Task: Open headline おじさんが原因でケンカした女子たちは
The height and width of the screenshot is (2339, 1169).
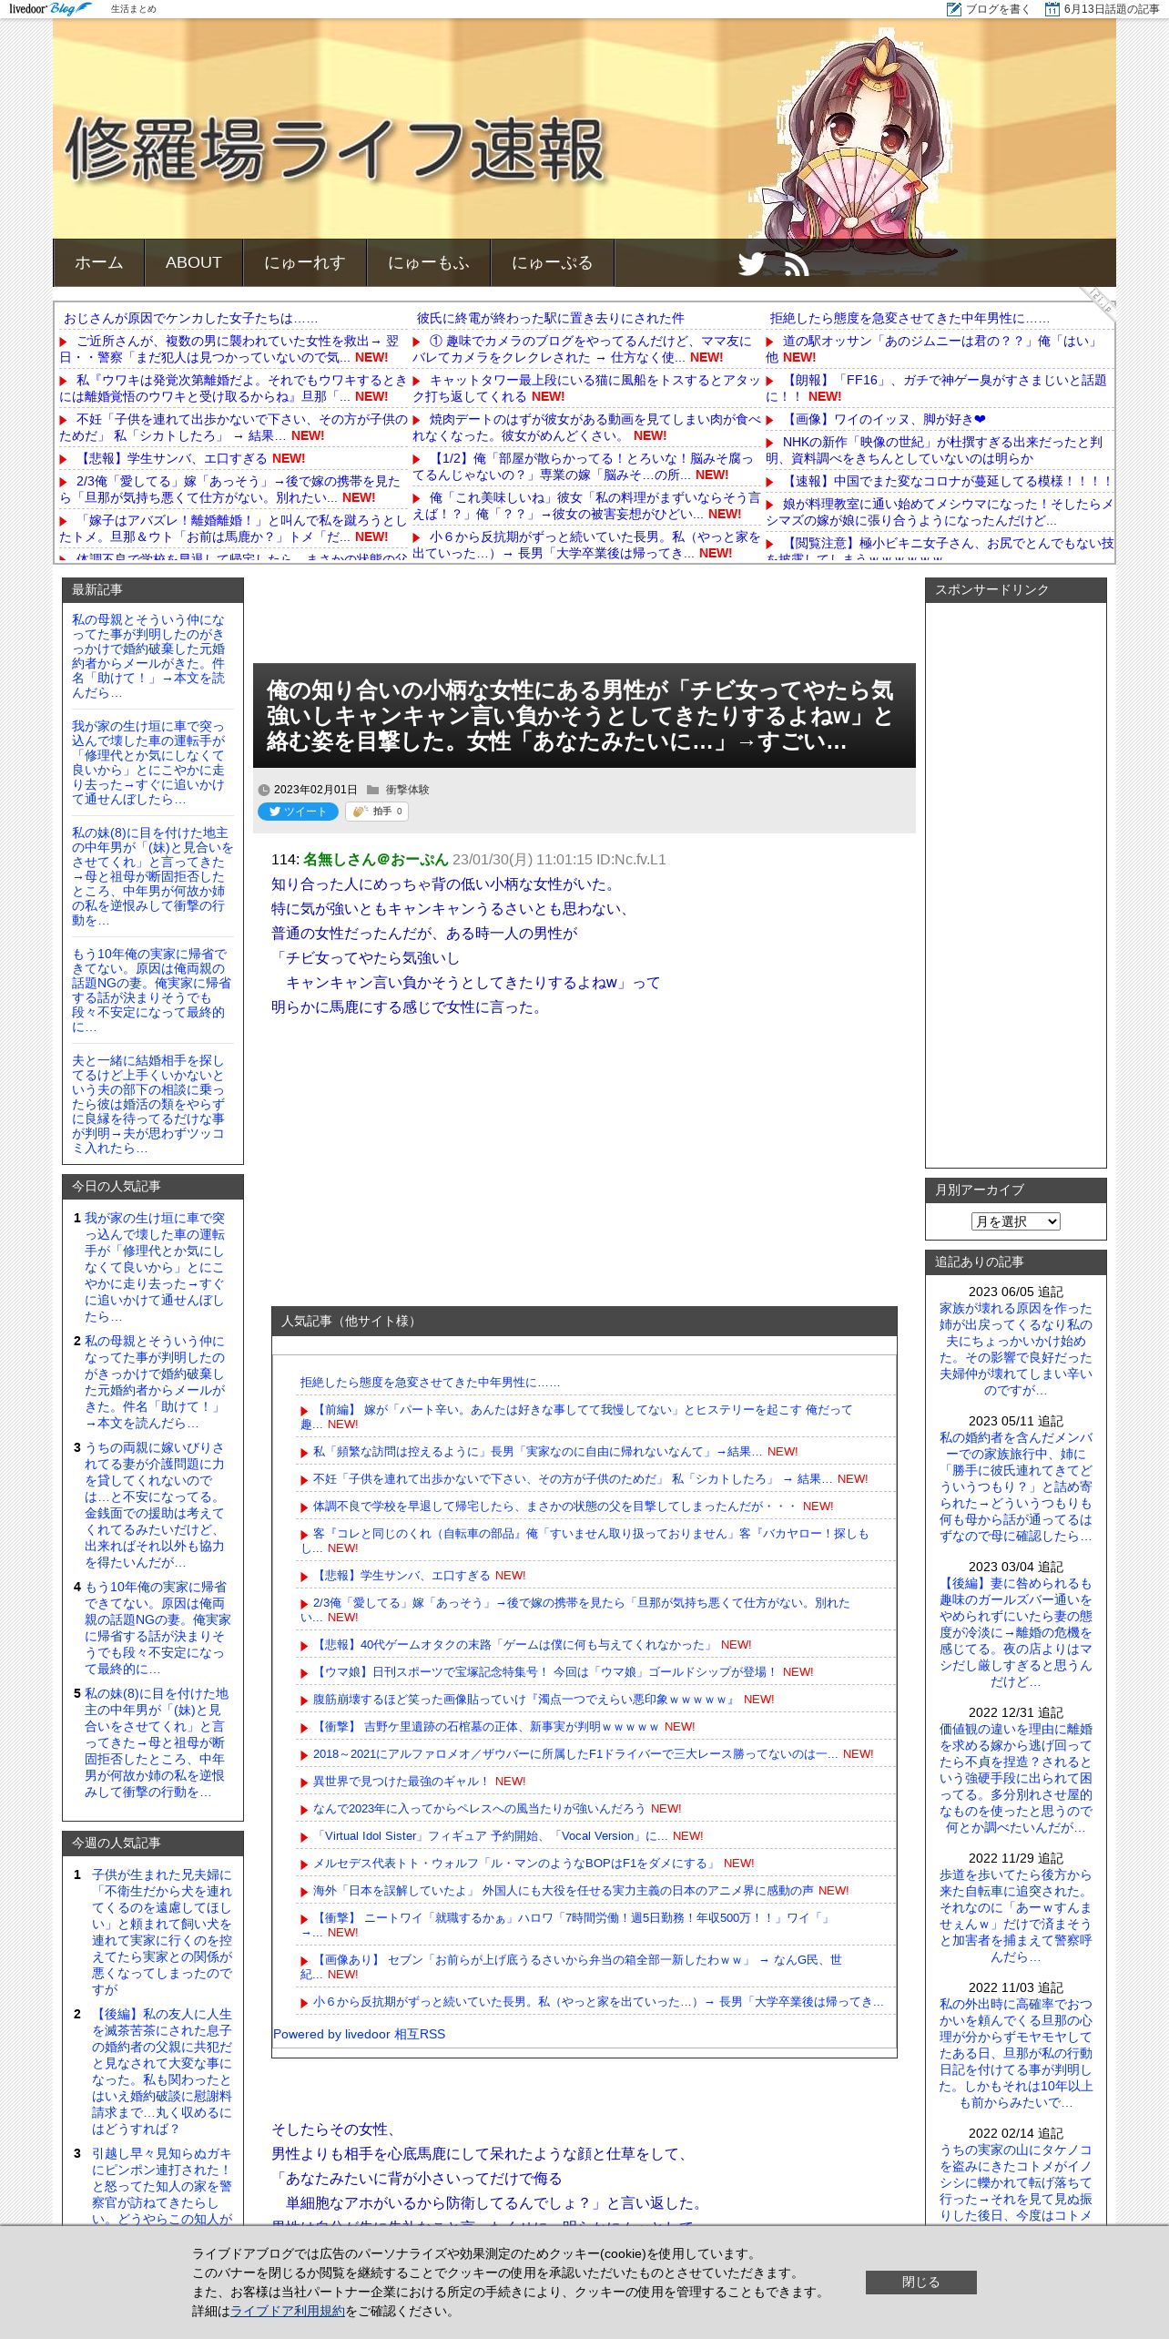Action: 190,318
